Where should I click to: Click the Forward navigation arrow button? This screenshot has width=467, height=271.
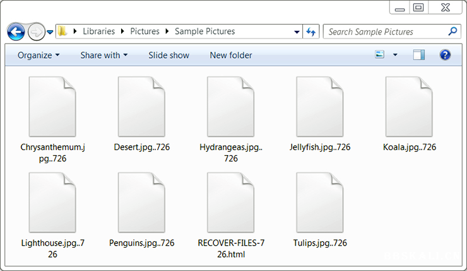click(x=37, y=32)
